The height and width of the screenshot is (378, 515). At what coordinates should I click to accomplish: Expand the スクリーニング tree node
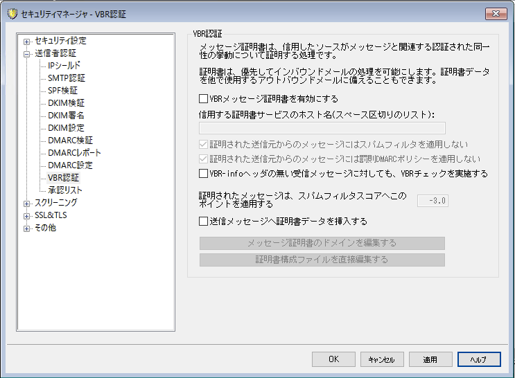point(26,204)
